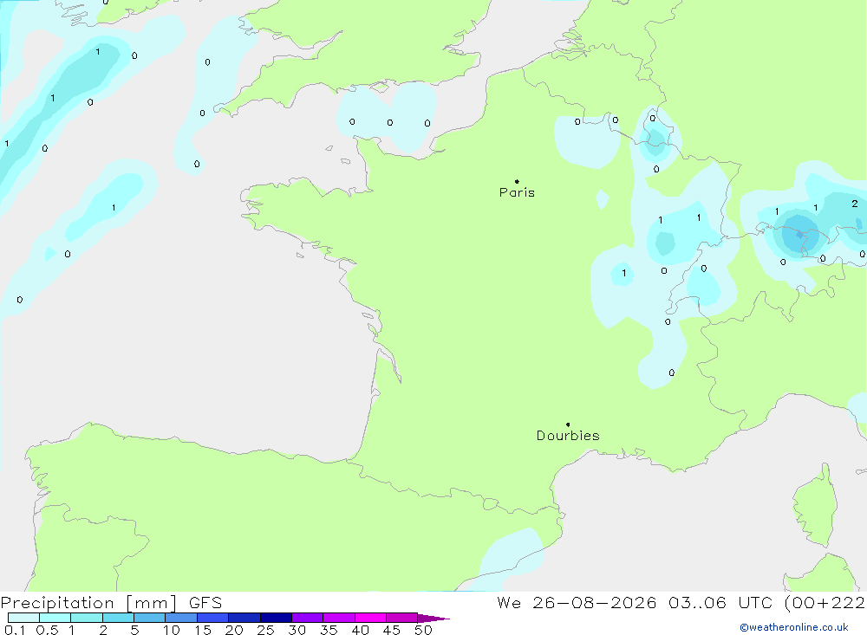Click the dark navy 25 mm legend swatch
Image resolution: width=867 pixels, height=635 pixels.
point(276,618)
